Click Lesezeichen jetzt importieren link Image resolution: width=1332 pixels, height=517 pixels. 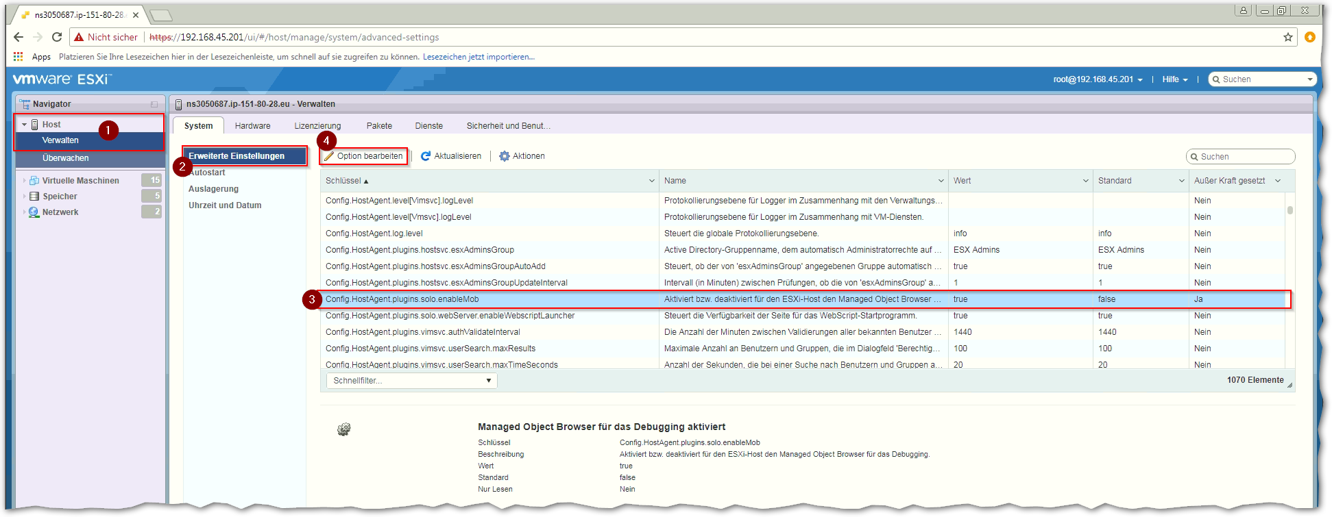(479, 57)
